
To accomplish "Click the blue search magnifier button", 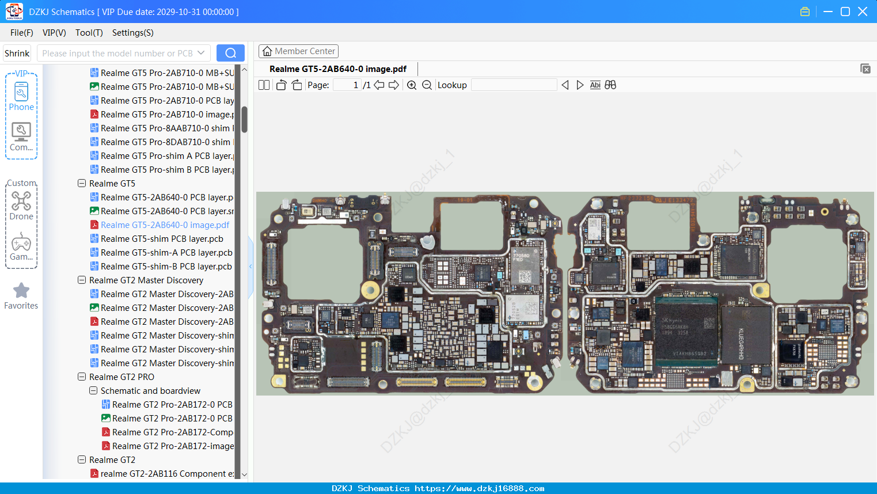I will click(230, 53).
